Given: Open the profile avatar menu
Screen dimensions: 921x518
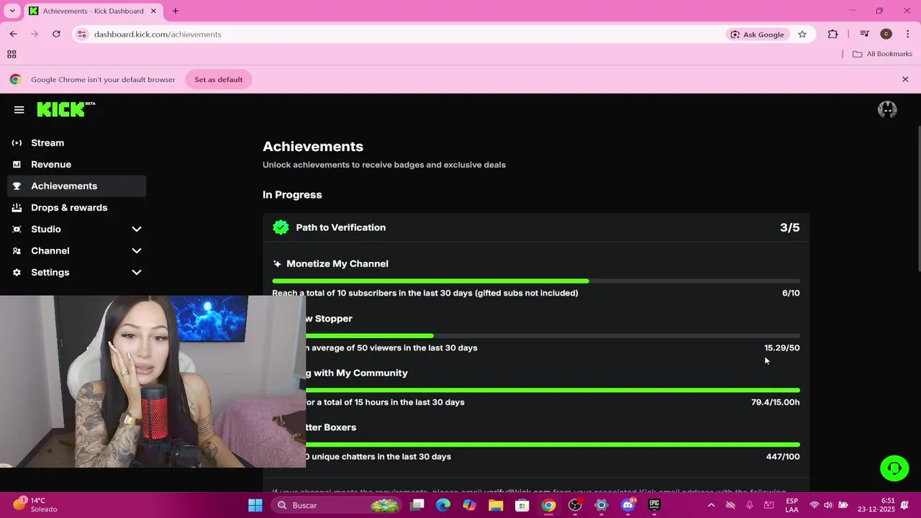Looking at the screenshot, I should click(887, 109).
